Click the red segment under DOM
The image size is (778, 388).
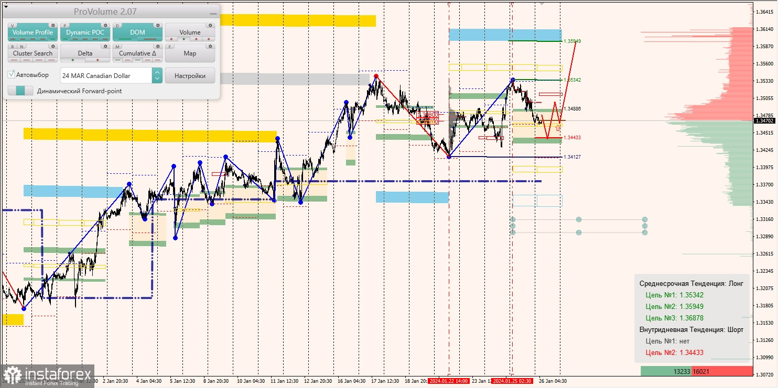point(150,39)
